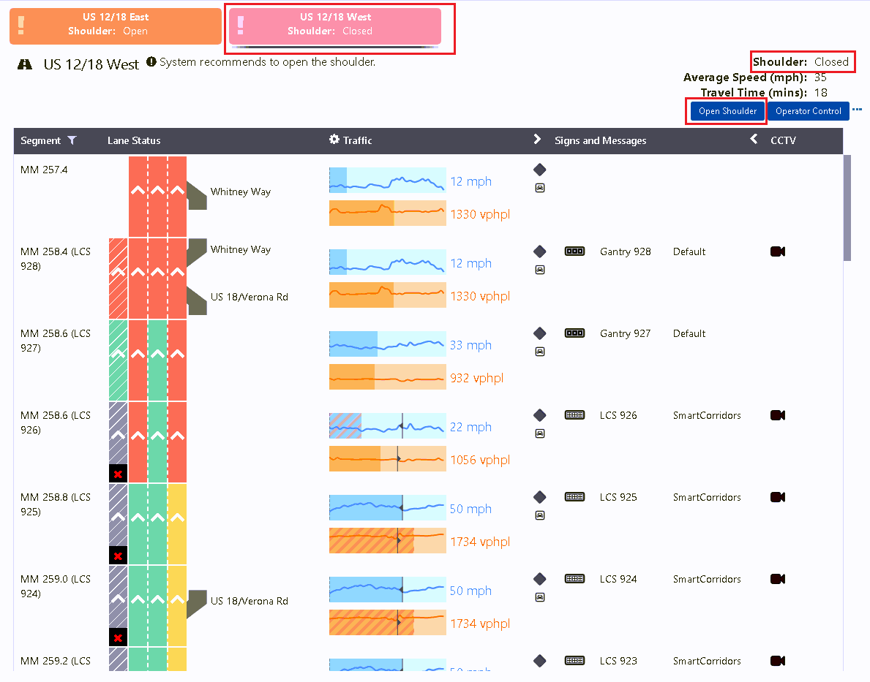This screenshot has width=870, height=682.
Task: Click the 12 mph speed chart for MM 257.4
Action: 387,181
